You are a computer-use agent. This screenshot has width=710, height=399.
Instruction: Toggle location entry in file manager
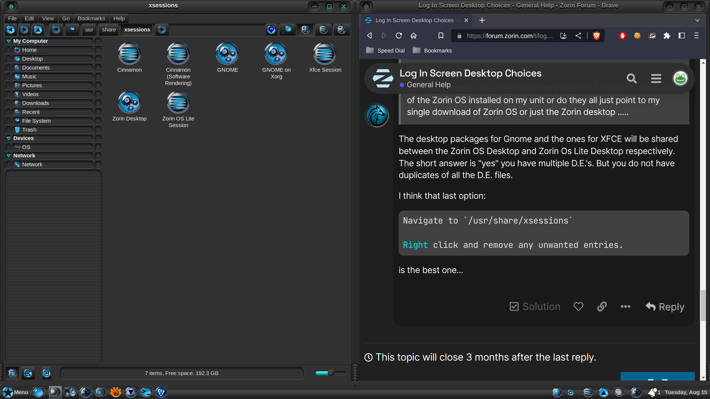pyautogui.click(x=271, y=30)
